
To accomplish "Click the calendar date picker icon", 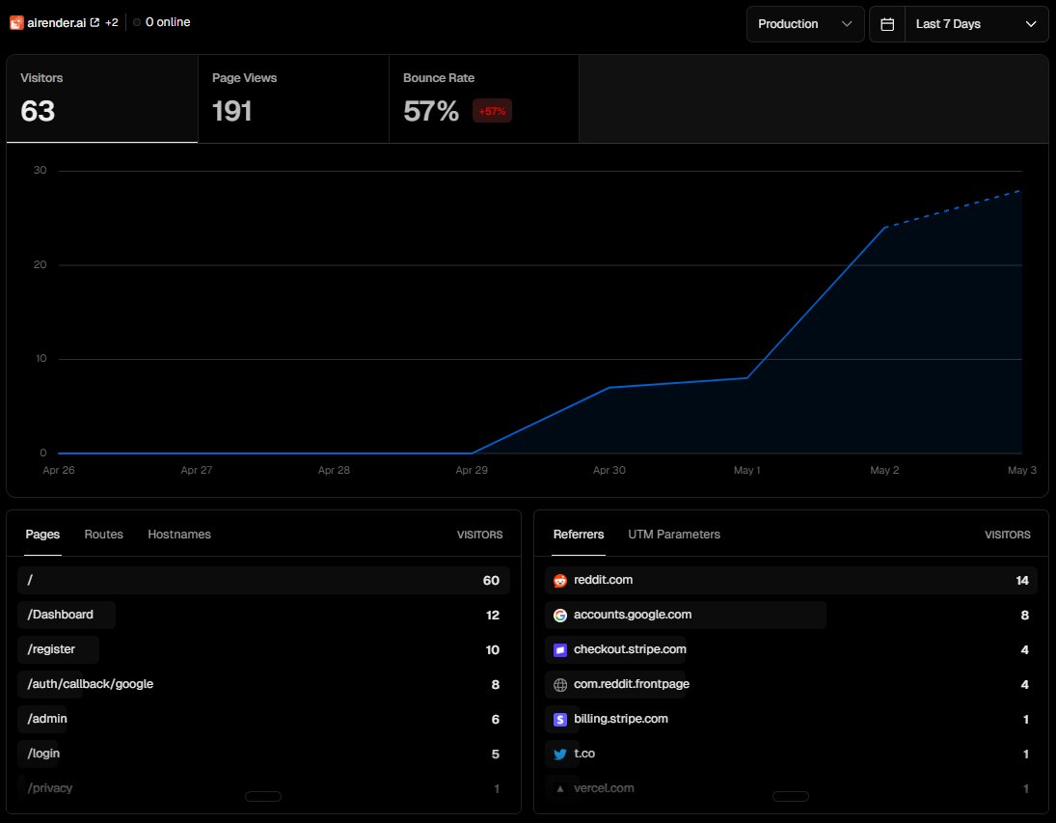I will pyautogui.click(x=887, y=24).
